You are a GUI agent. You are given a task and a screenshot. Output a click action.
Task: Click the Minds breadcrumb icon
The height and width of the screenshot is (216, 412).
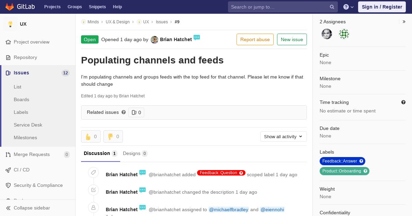point(83,22)
